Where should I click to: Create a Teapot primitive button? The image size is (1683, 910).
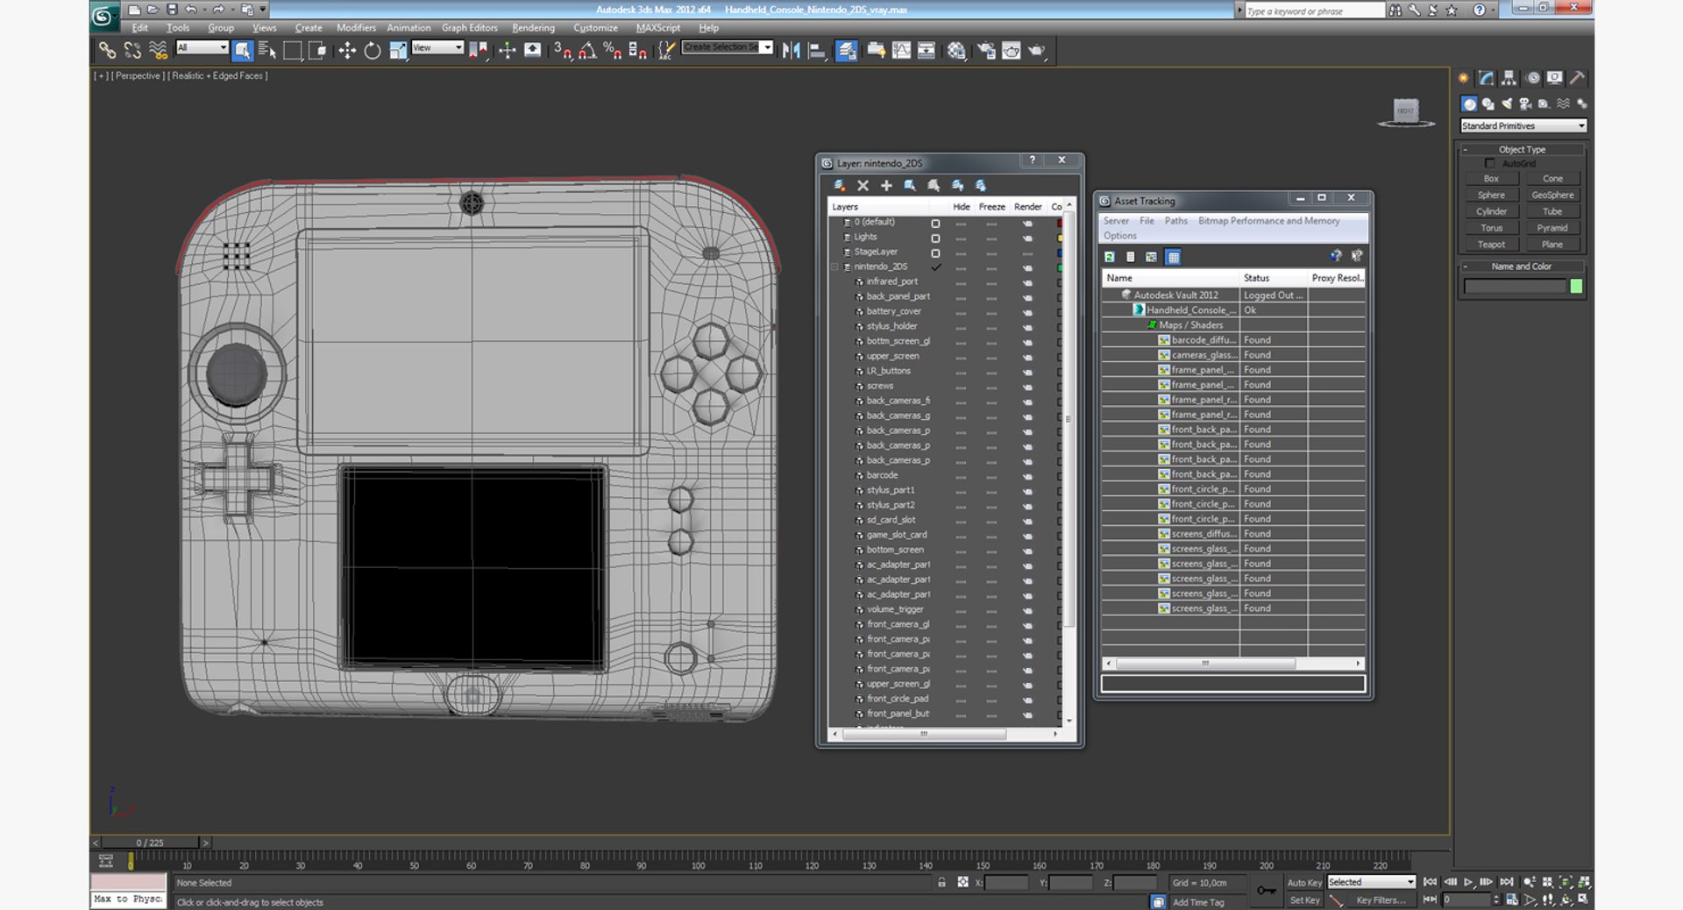tap(1491, 245)
